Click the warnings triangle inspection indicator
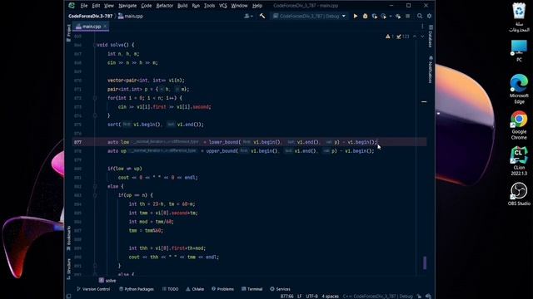The width and height of the screenshot is (533, 299). [x=390, y=37]
